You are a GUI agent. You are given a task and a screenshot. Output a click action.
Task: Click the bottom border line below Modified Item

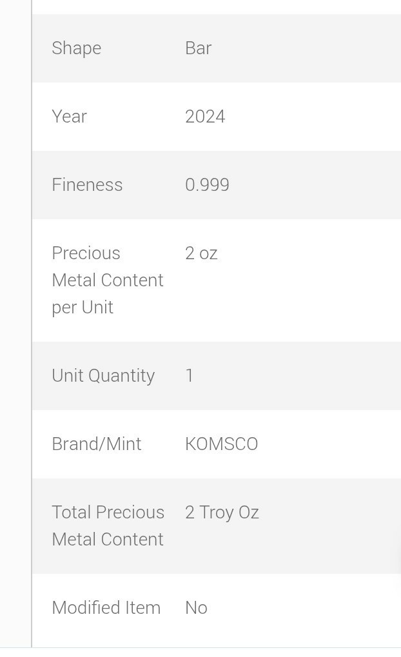(216, 647)
